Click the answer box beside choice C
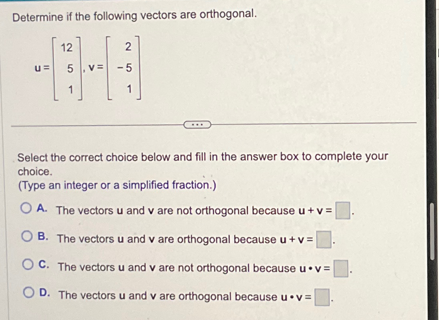The width and height of the screenshot is (439, 320). (x=341, y=268)
